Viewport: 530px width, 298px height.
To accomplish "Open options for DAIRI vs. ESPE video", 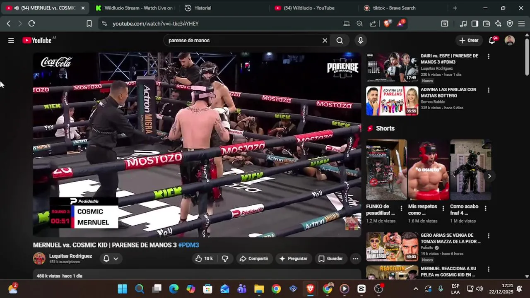I will (489, 56).
